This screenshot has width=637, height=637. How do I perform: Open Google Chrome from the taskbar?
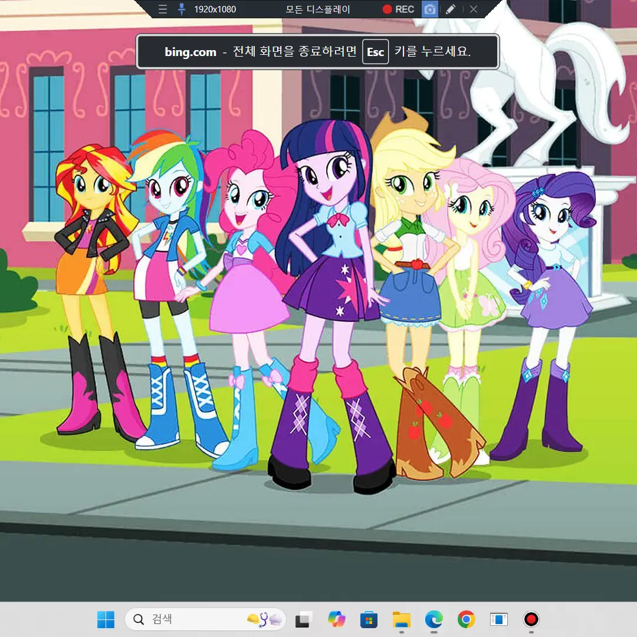coord(467,619)
